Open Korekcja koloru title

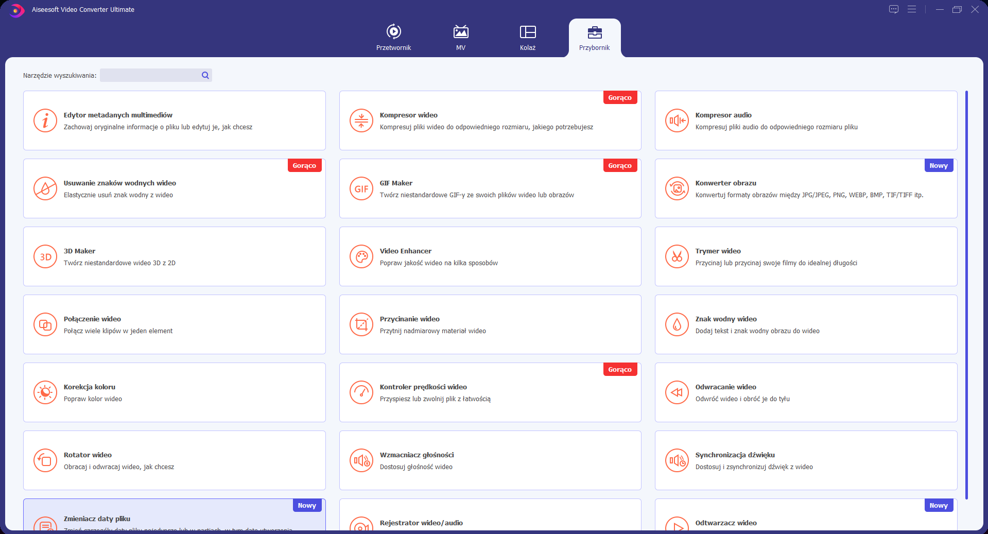pyautogui.click(x=90, y=387)
